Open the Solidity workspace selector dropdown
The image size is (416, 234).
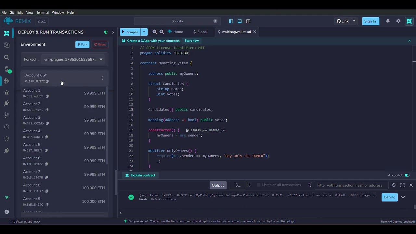[177, 21]
